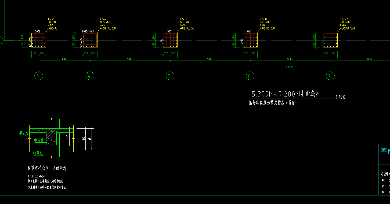
Task: Select the upper 框架梁 label in the detail
Action: (24, 133)
